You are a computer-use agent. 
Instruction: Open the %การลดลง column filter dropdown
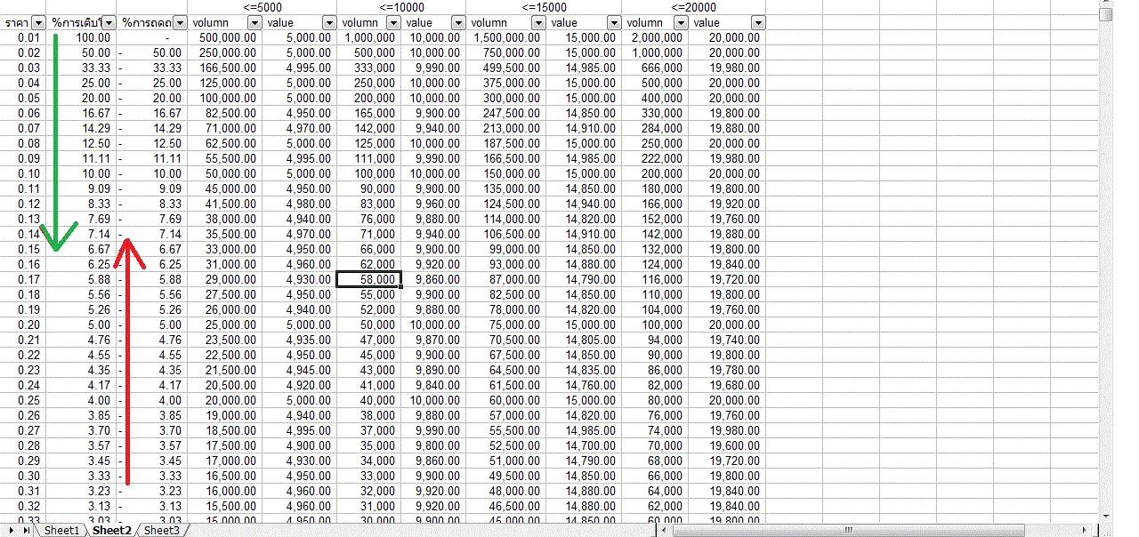180,22
